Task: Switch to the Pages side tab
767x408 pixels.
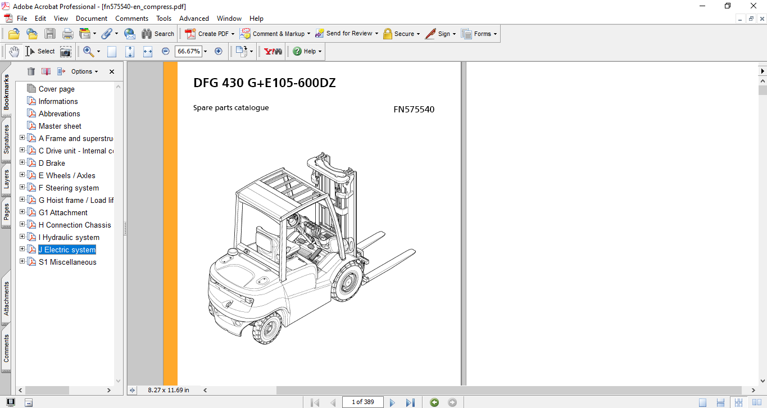Action: pos(6,212)
